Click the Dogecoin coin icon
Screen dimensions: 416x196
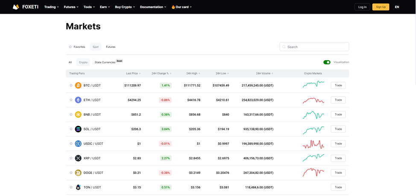(78, 173)
